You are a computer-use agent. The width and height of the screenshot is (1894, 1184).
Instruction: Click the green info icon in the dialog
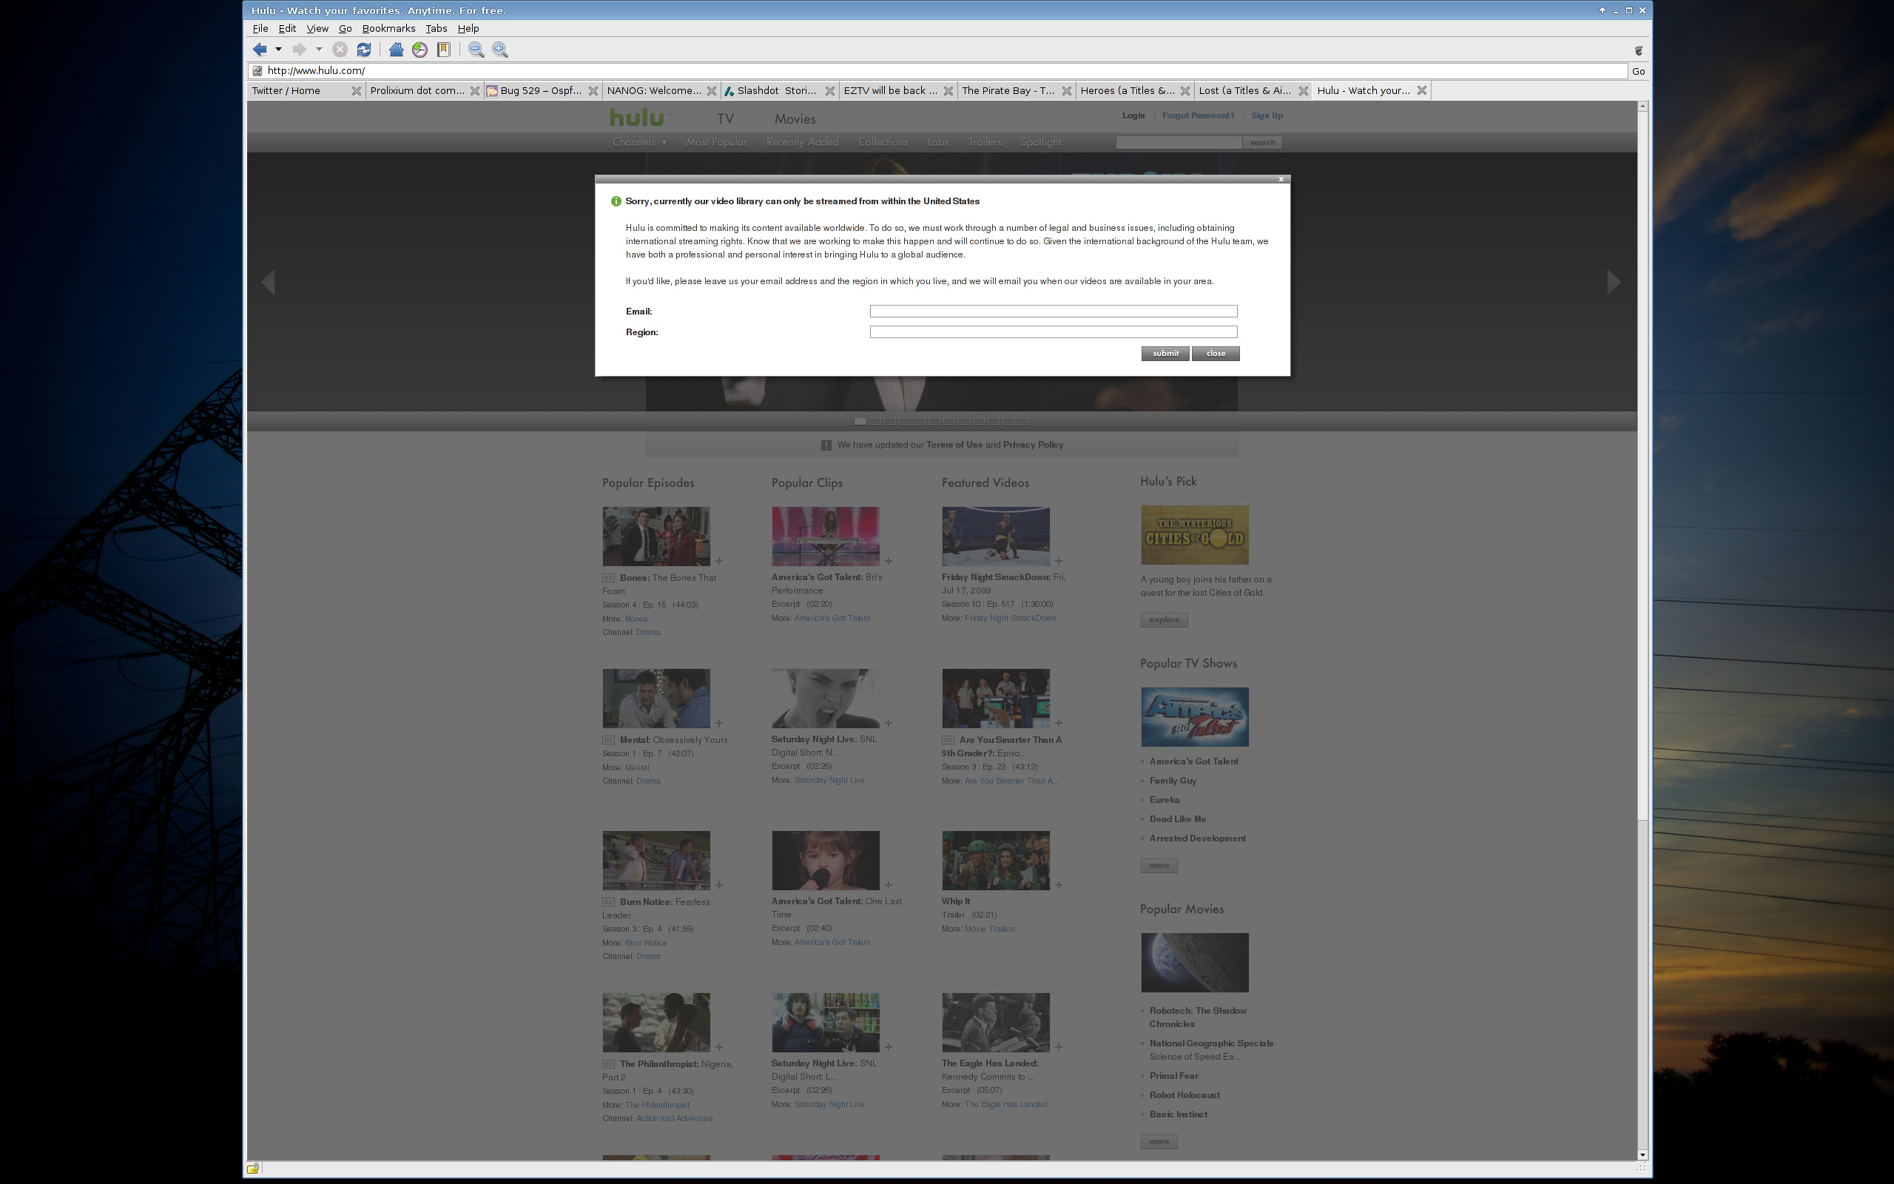click(x=615, y=201)
